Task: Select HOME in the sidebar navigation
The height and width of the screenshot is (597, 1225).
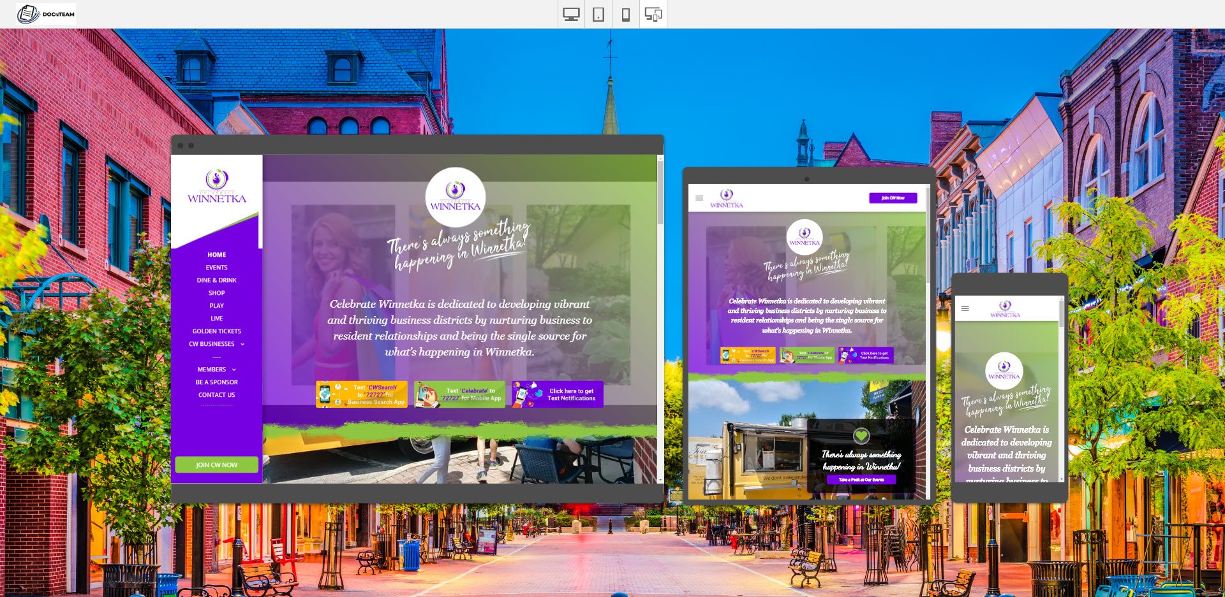Action: pyautogui.click(x=216, y=254)
